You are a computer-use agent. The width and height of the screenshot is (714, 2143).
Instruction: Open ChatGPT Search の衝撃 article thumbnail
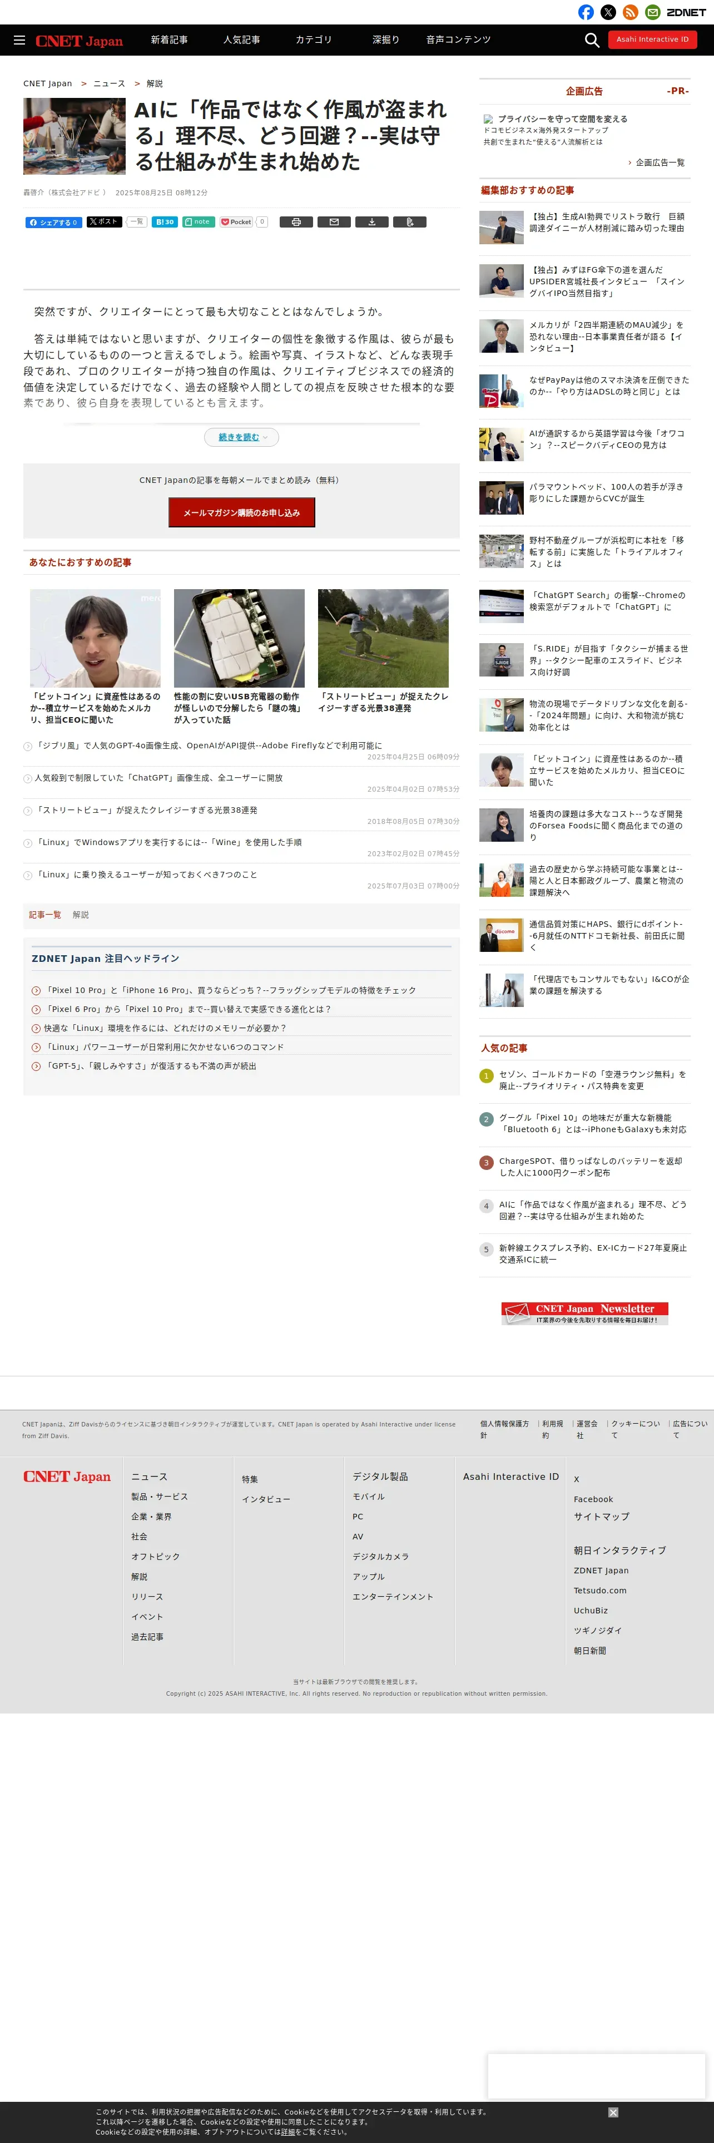501,606
